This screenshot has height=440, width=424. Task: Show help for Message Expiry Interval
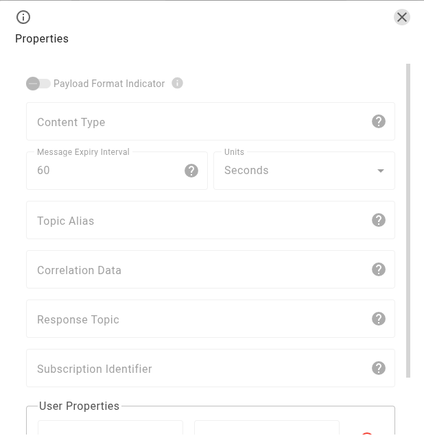tap(191, 171)
